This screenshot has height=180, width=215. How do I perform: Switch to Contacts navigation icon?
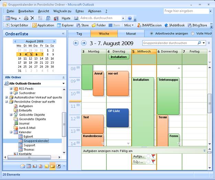[x=35, y=166]
